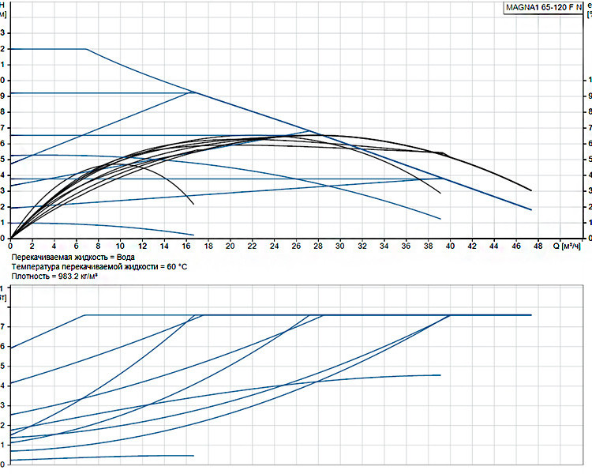The width and height of the screenshot is (592, 474).
Task: Click the 'Плотность = 983.2 кг/м³' text
Action: (x=54, y=276)
